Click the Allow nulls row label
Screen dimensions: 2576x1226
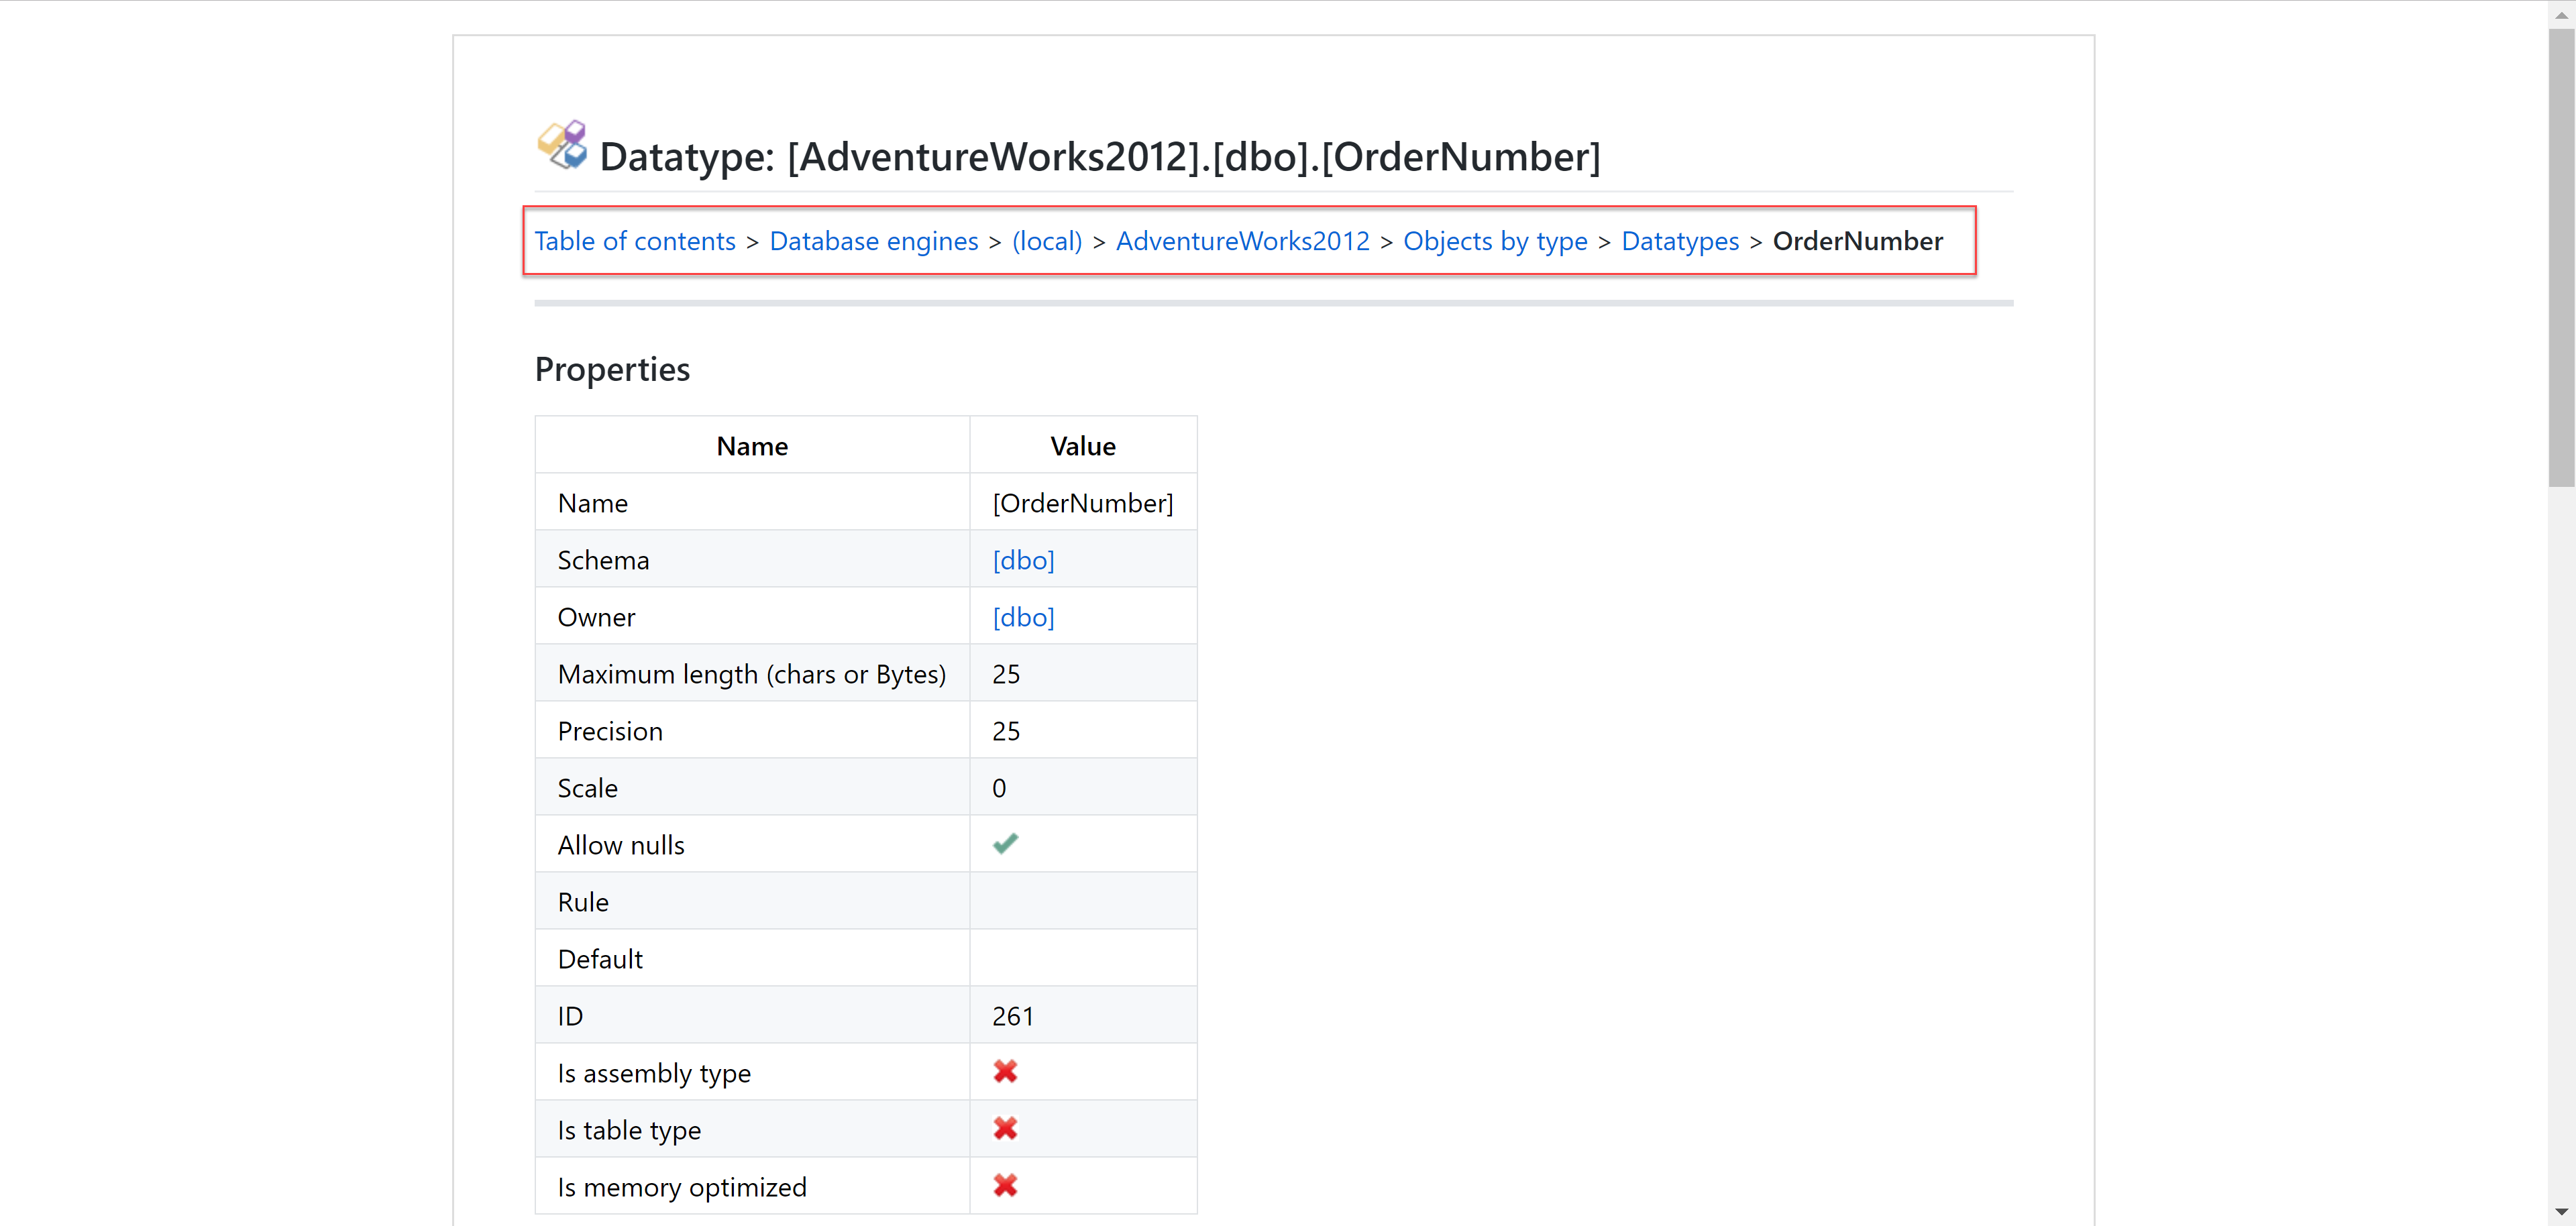pyautogui.click(x=621, y=845)
